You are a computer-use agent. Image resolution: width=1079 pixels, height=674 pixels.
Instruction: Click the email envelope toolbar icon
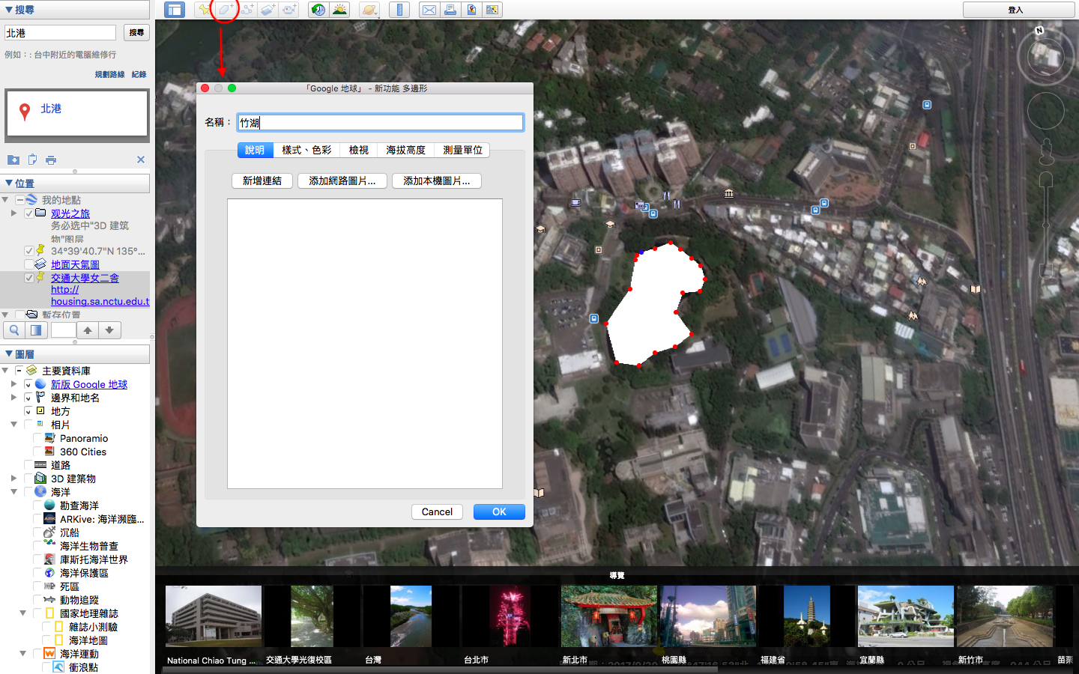tap(429, 10)
